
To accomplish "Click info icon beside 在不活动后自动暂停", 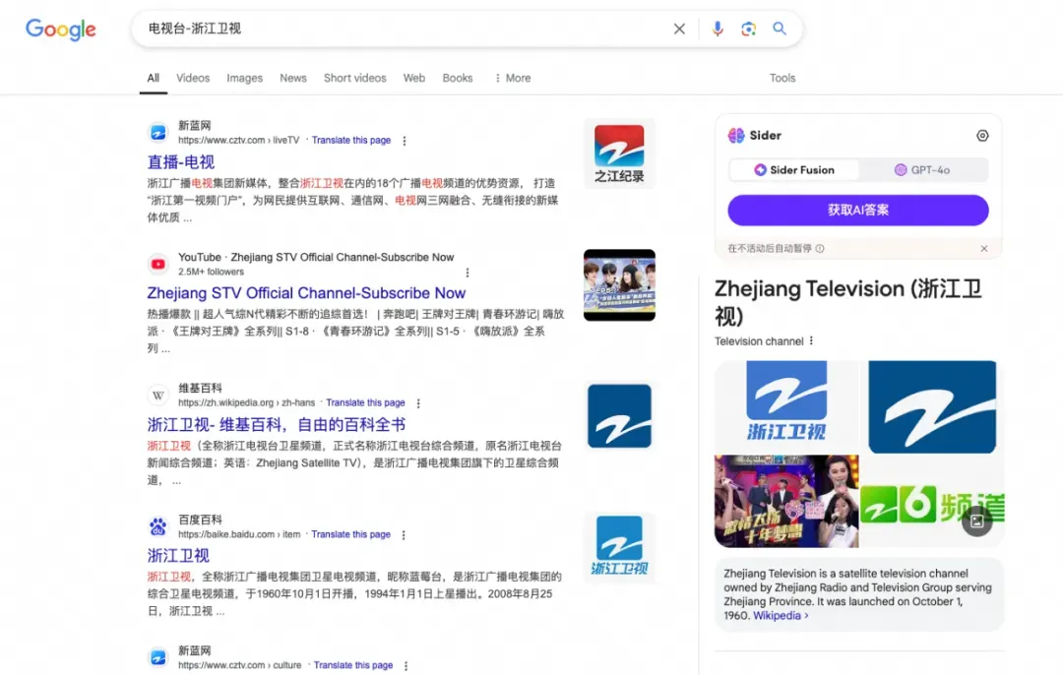I will (x=820, y=249).
